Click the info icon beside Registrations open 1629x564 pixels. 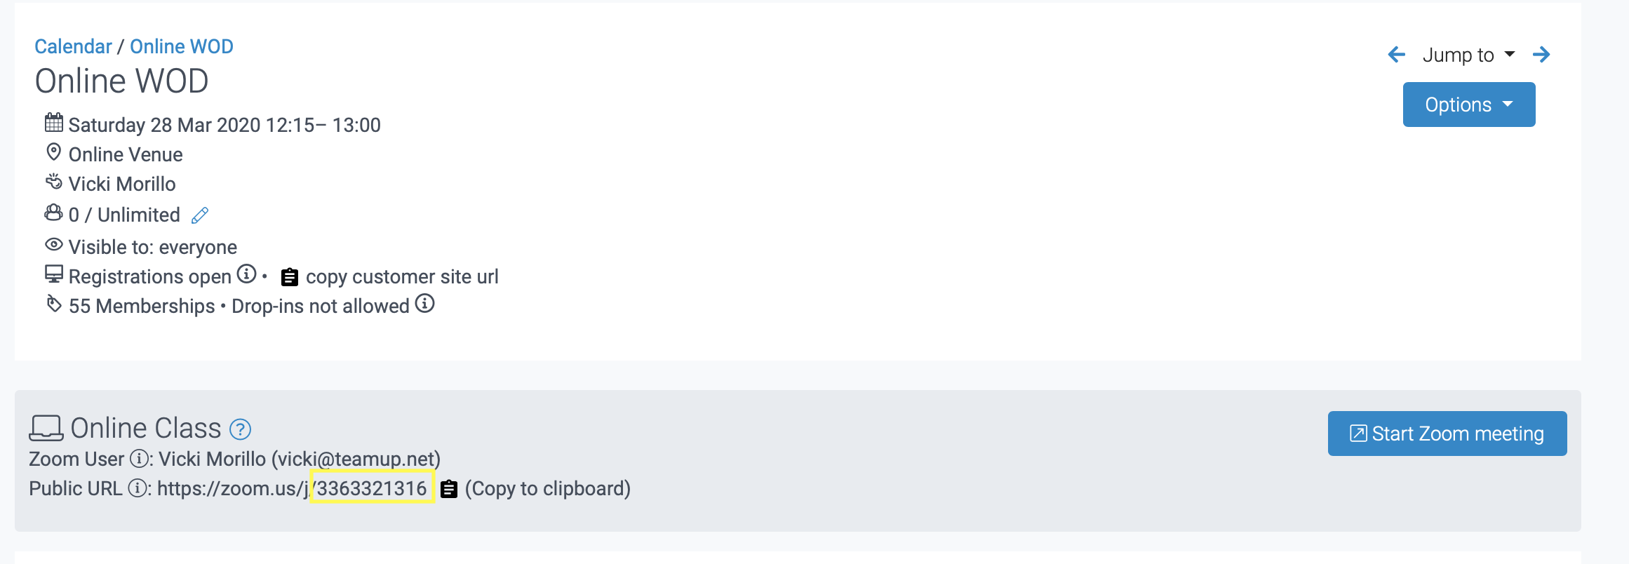[246, 274]
